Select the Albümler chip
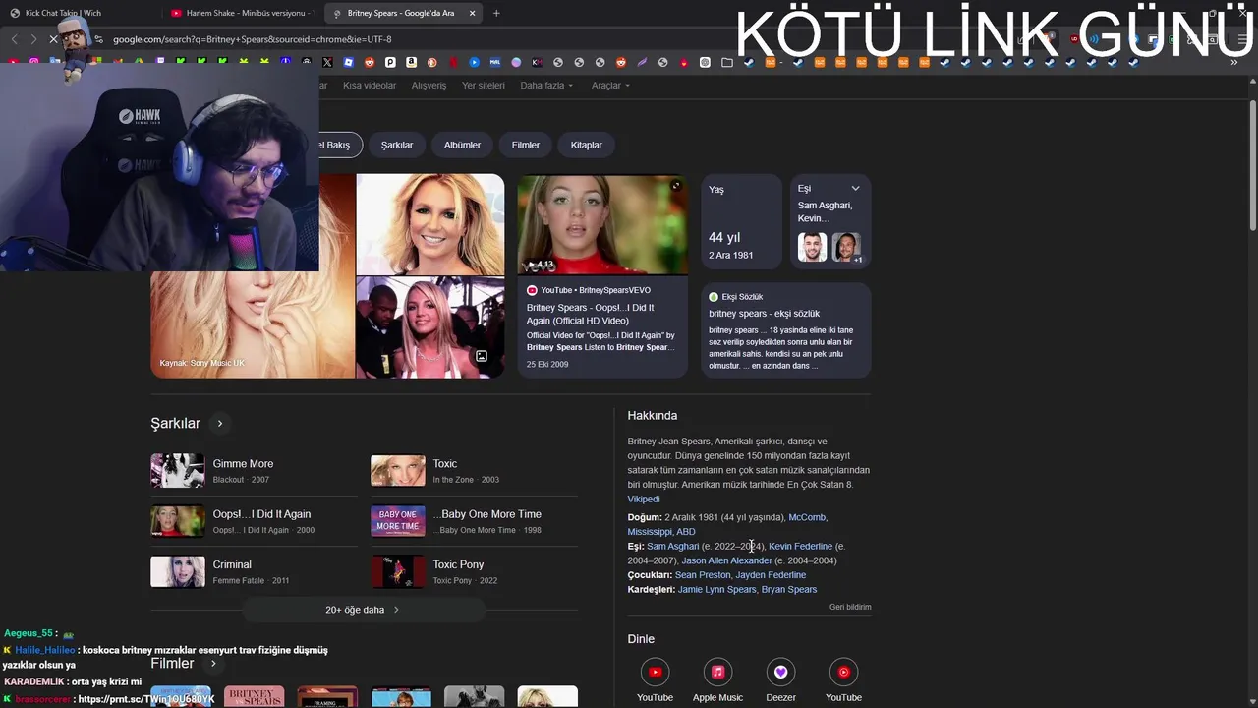Screen dimensions: 1258x708 click(462, 145)
